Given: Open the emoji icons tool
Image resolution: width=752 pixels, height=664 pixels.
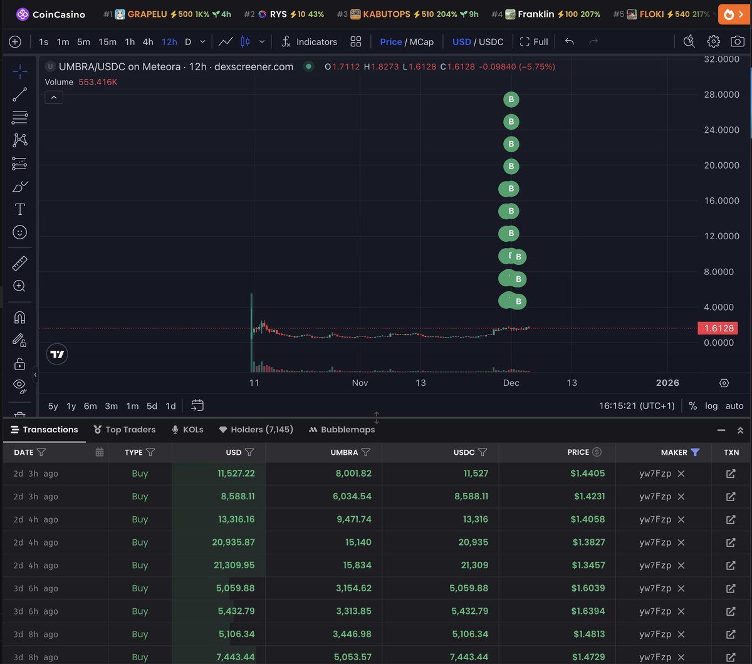Looking at the screenshot, I should [19, 232].
